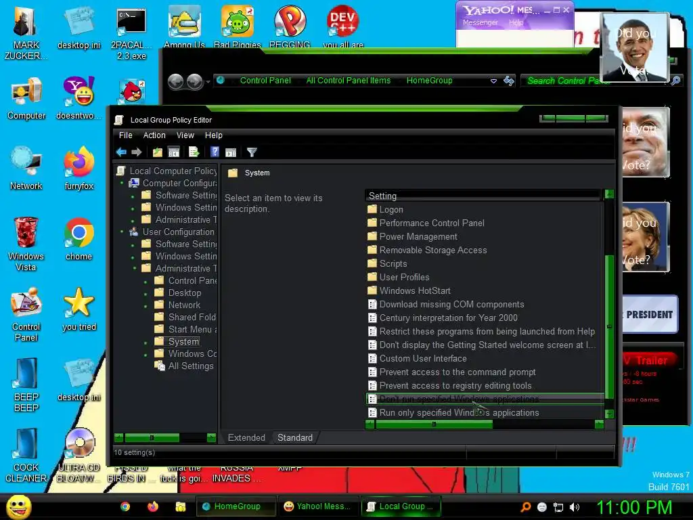Click the settings list vertical scrollbar thumb
Screen dimensions: 693x520
(609, 327)
